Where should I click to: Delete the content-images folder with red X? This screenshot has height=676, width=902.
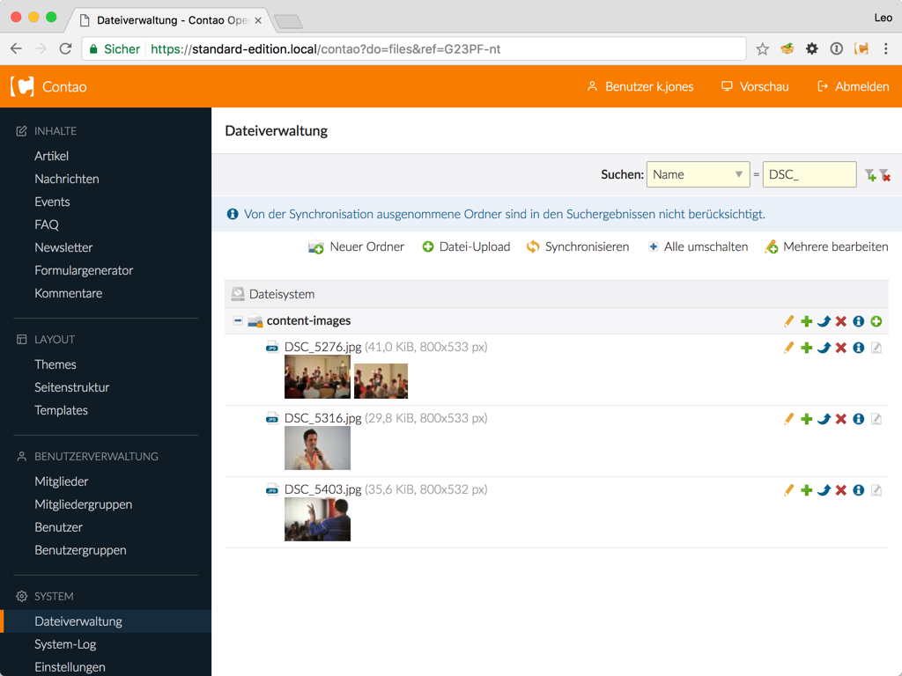click(x=841, y=321)
